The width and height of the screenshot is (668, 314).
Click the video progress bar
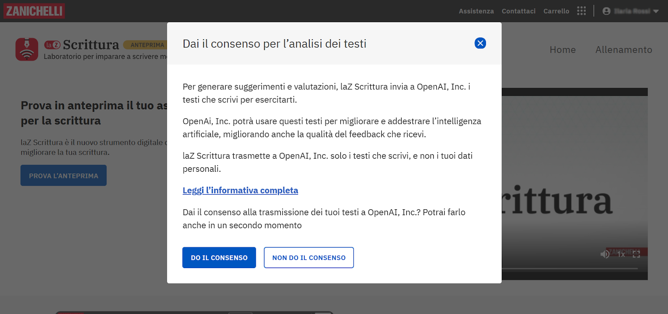pyautogui.click(x=570, y=269)
